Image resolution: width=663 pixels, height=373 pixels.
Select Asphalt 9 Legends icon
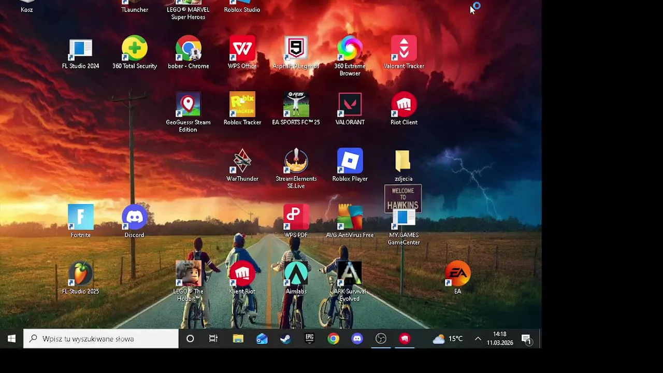coord(296,53)
